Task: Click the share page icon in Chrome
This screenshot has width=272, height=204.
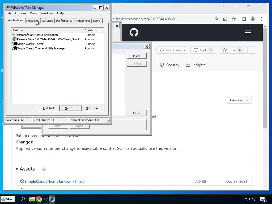Action: [x=225, y=19]
